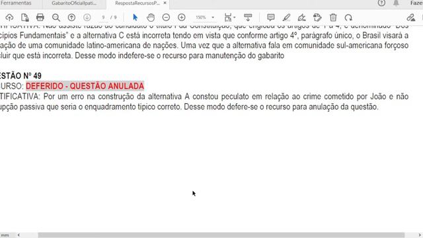This screenshot has width=423, height=238.
Task: Switch to GabaritoOficialIpati tab
Action: pos(74,3)
